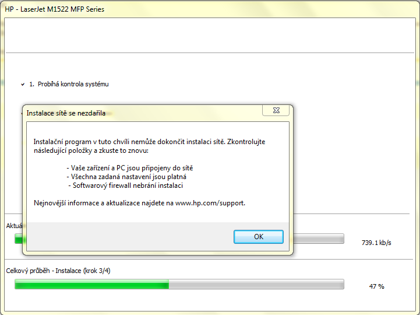Click the checkmark beside step 1

click(x=23, y=85)
